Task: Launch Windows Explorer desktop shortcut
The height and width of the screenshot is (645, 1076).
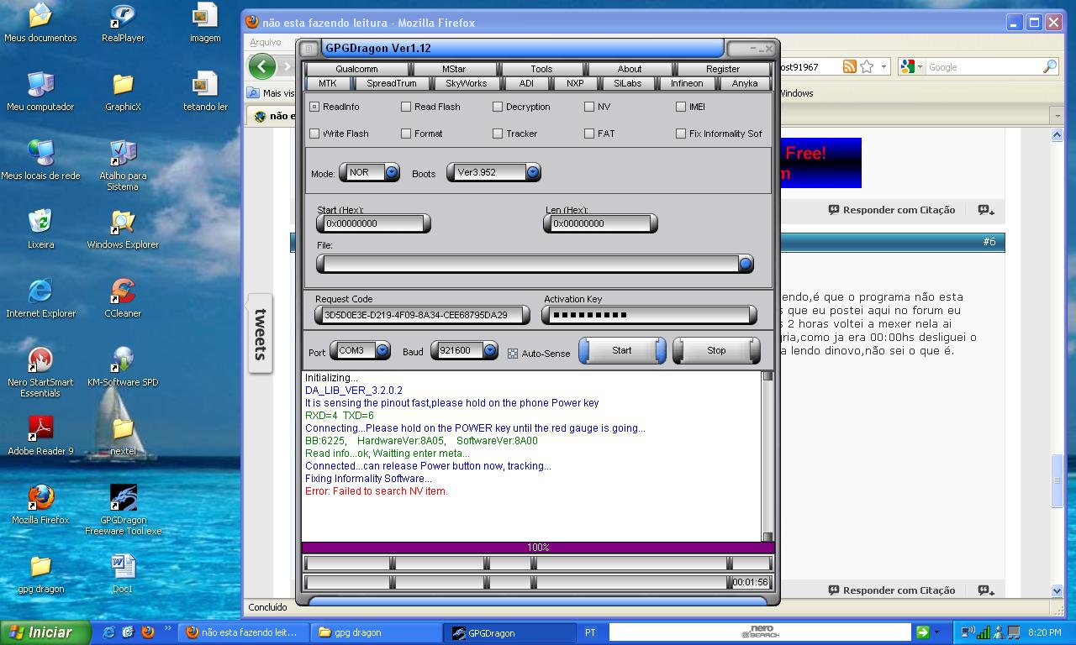Action: pos(123,229)
